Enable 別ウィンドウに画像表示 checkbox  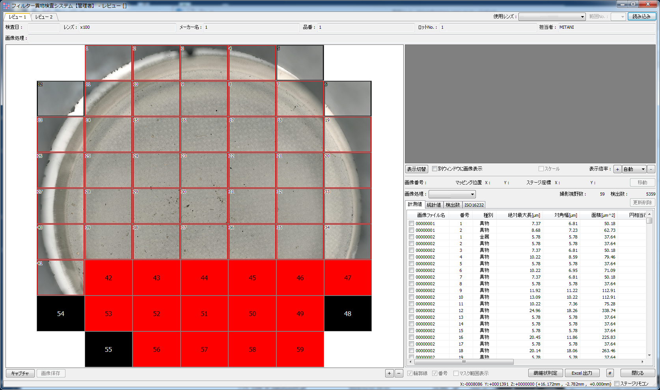(x=434, y=169)
